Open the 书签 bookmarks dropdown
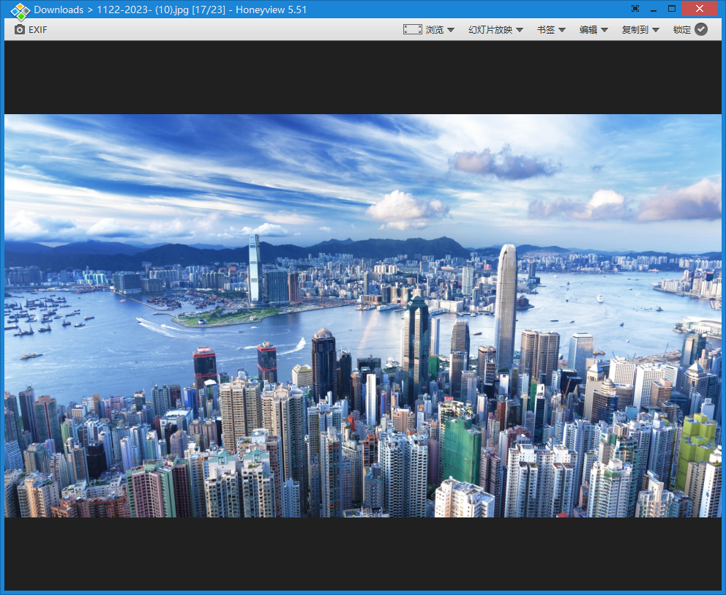Image resolution: width=726 pixels, height=595 pixels. coord(551,29)
